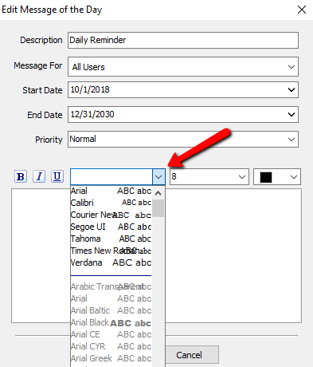Select Arial CYR font
This screenshot has height=367, width=313.
(111, 346)
